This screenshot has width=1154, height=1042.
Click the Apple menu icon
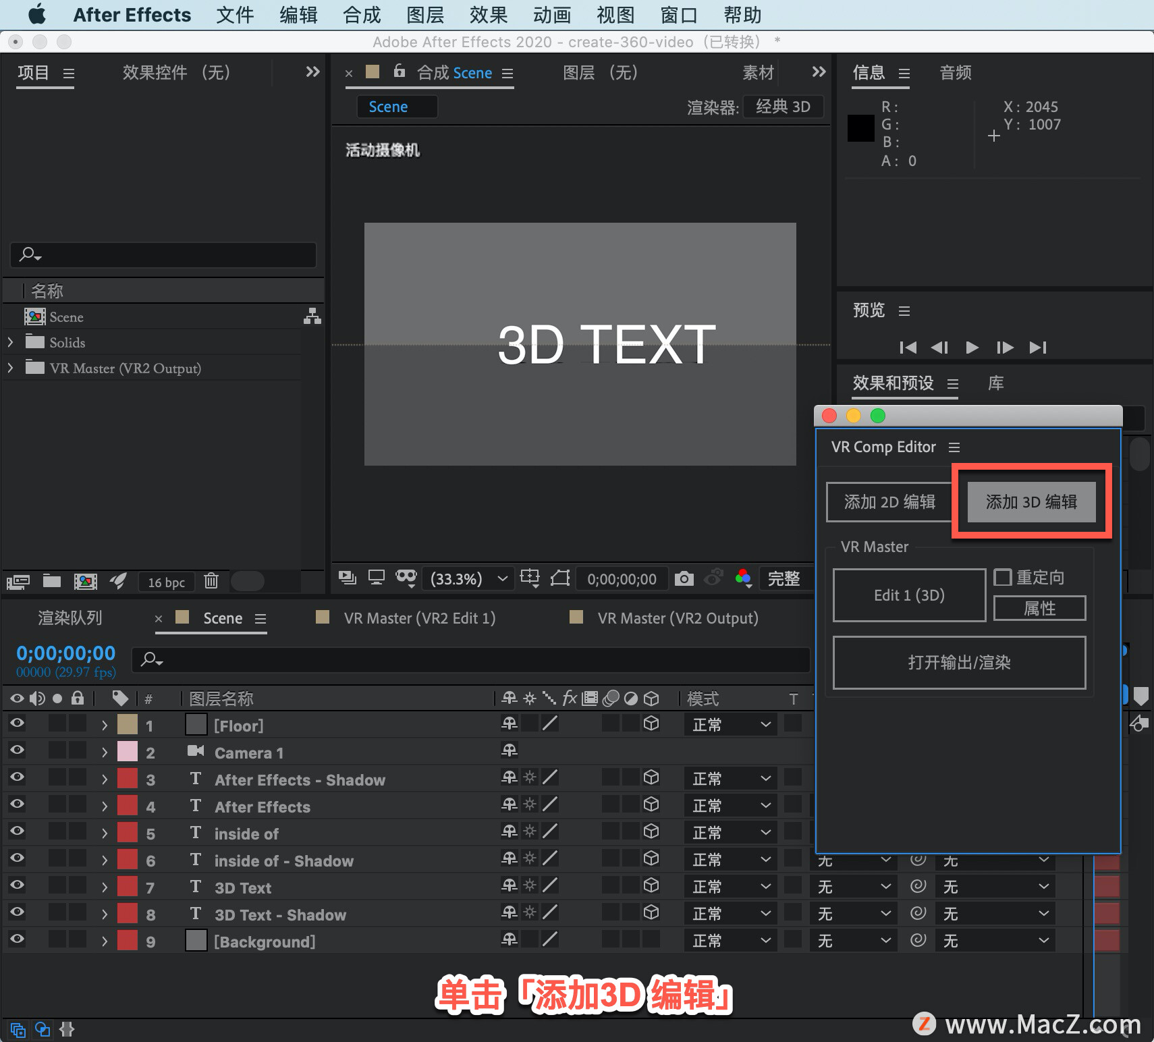[36, 14]
